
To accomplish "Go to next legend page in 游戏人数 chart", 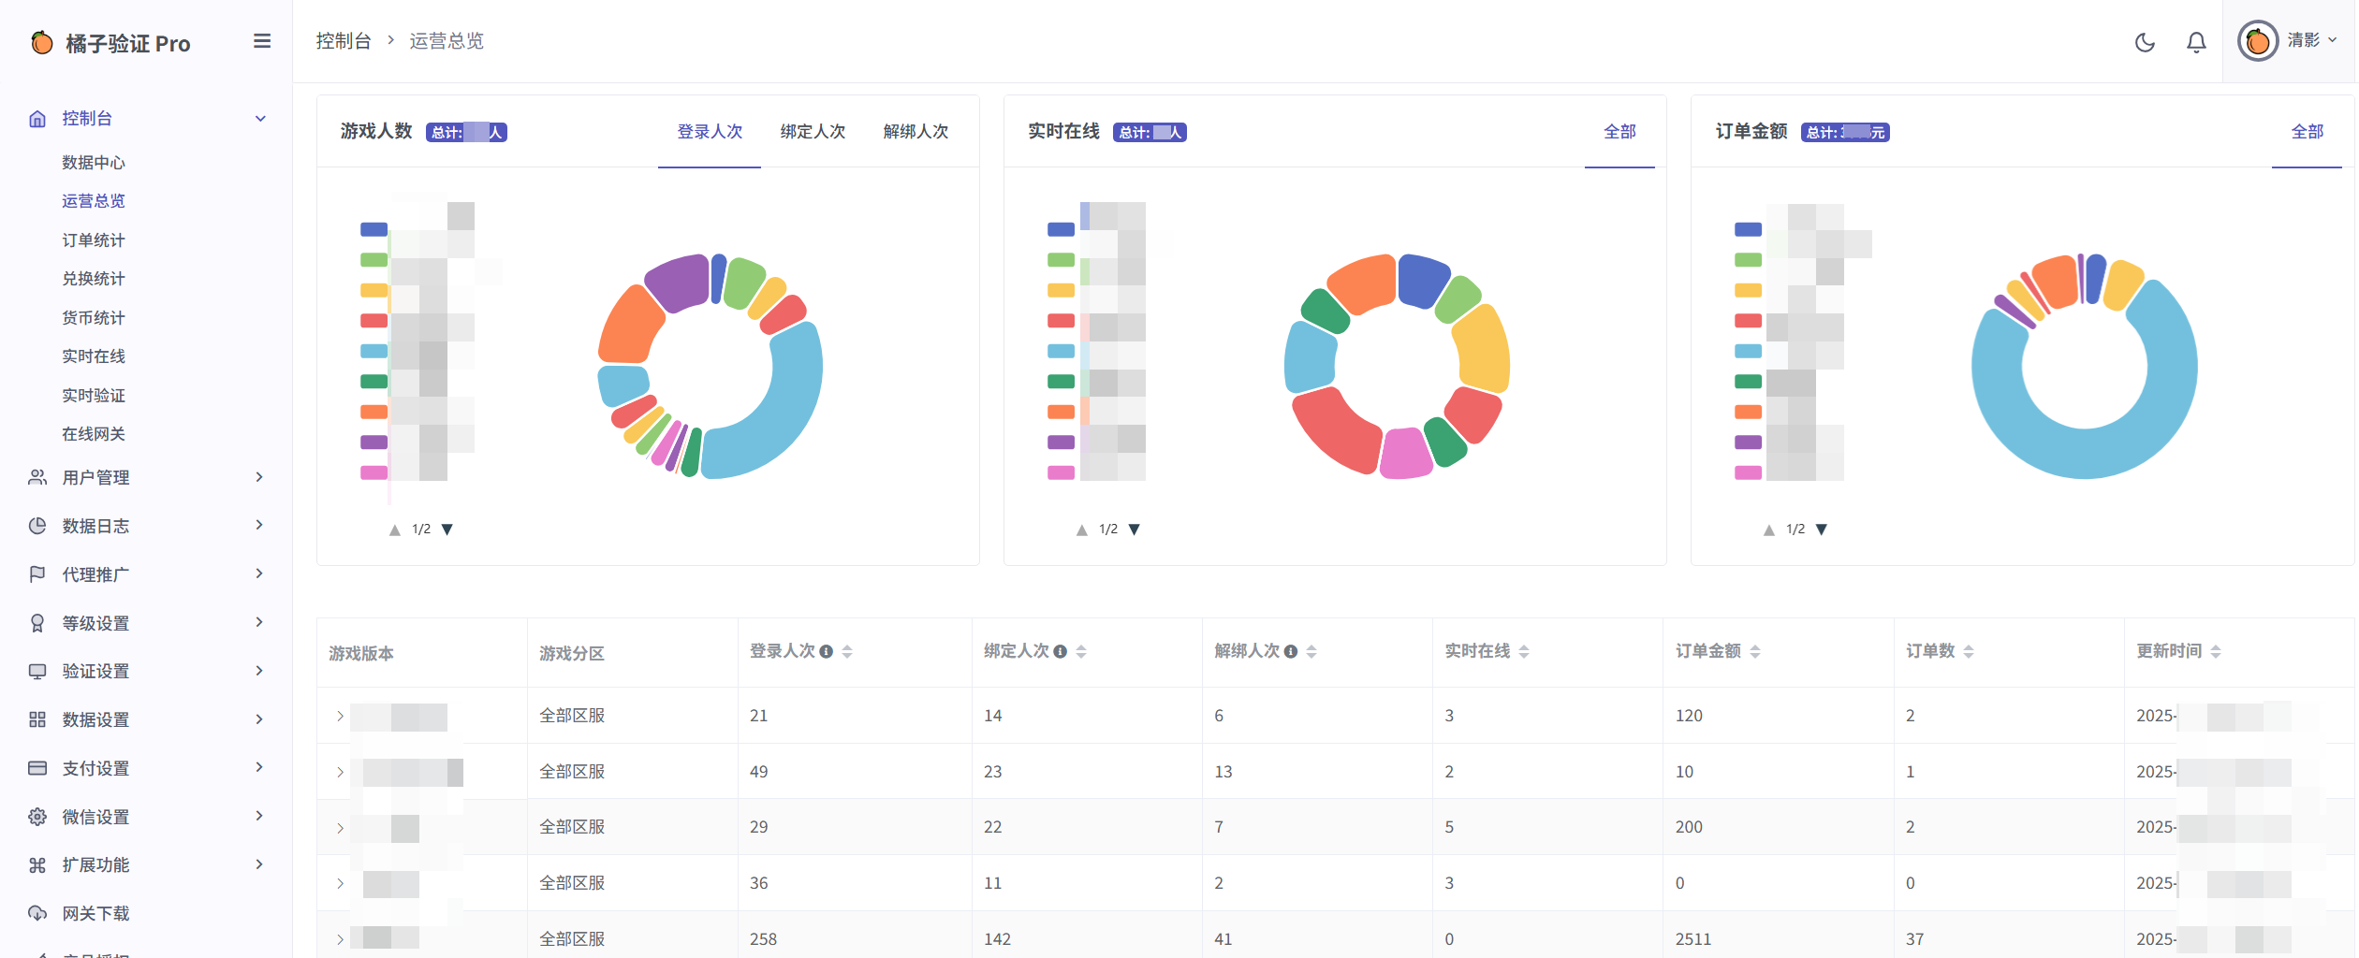I will [447, 530].
